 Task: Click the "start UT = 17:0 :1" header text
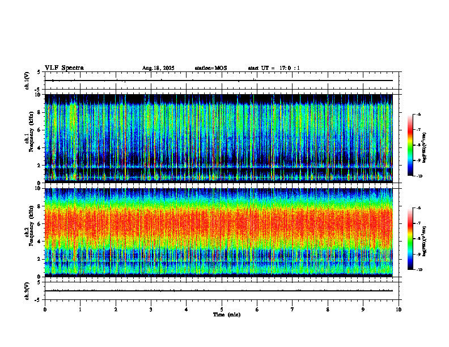tap(274, 68)
